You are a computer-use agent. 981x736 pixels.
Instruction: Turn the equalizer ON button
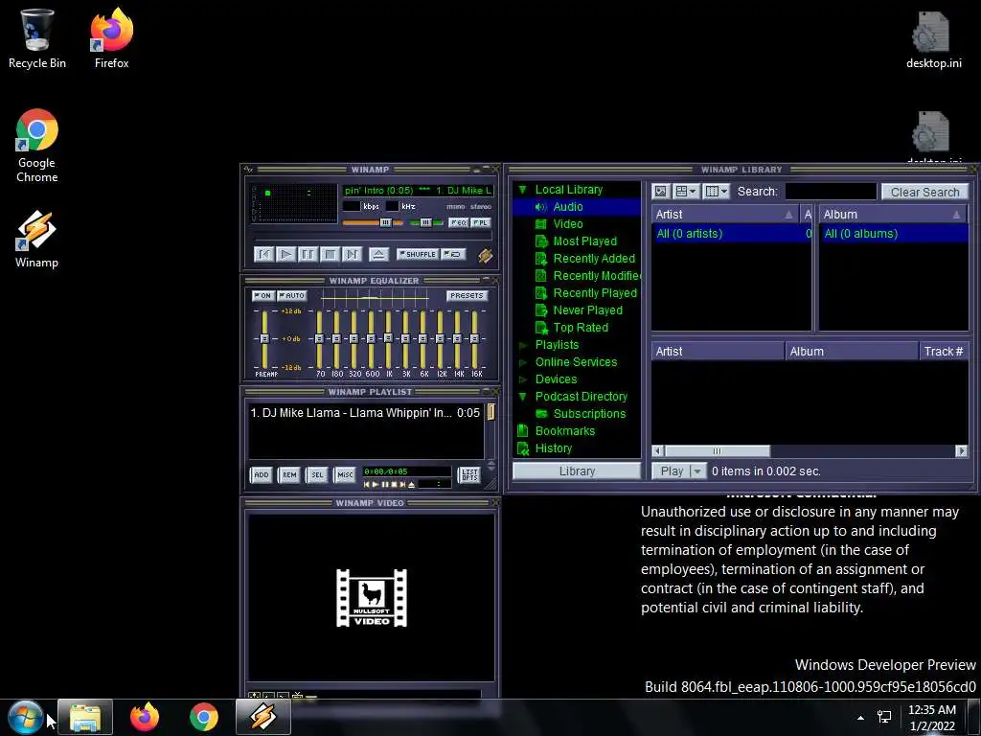click(x=262, y=295)
